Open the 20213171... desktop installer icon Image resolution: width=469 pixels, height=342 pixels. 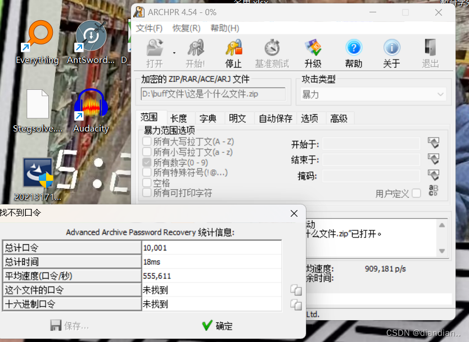tap(37, 179)
